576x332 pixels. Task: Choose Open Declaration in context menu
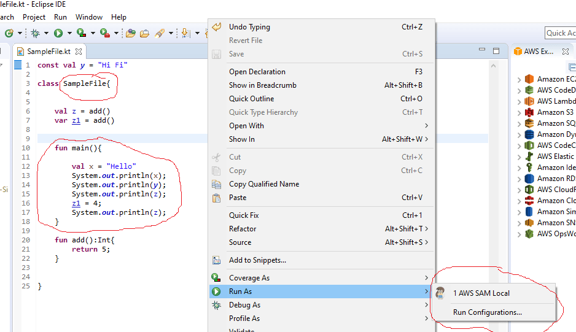coord(322,72)
